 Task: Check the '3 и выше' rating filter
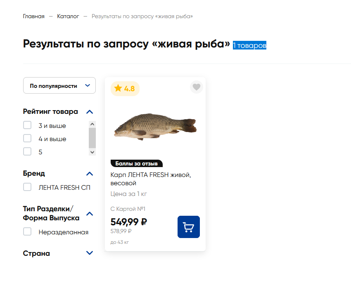(27, 125)
